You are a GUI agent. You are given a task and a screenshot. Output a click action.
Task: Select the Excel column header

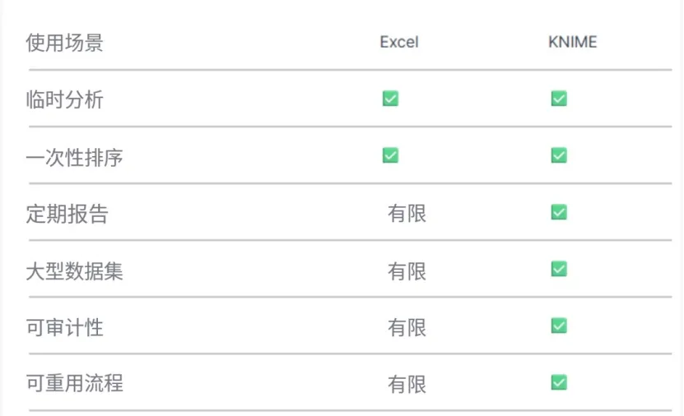[399, 43]
